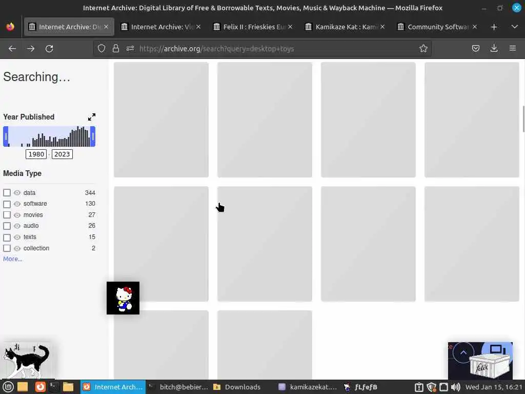Tick the data media type checkbox

(7, 193)
